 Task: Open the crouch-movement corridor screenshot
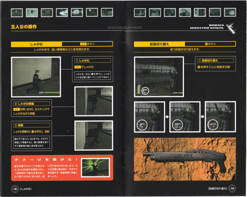[x=94, y=101]
